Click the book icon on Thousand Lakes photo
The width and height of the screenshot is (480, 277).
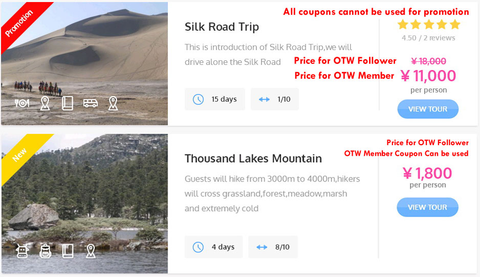pyautogui.click(x=68, y=251)
